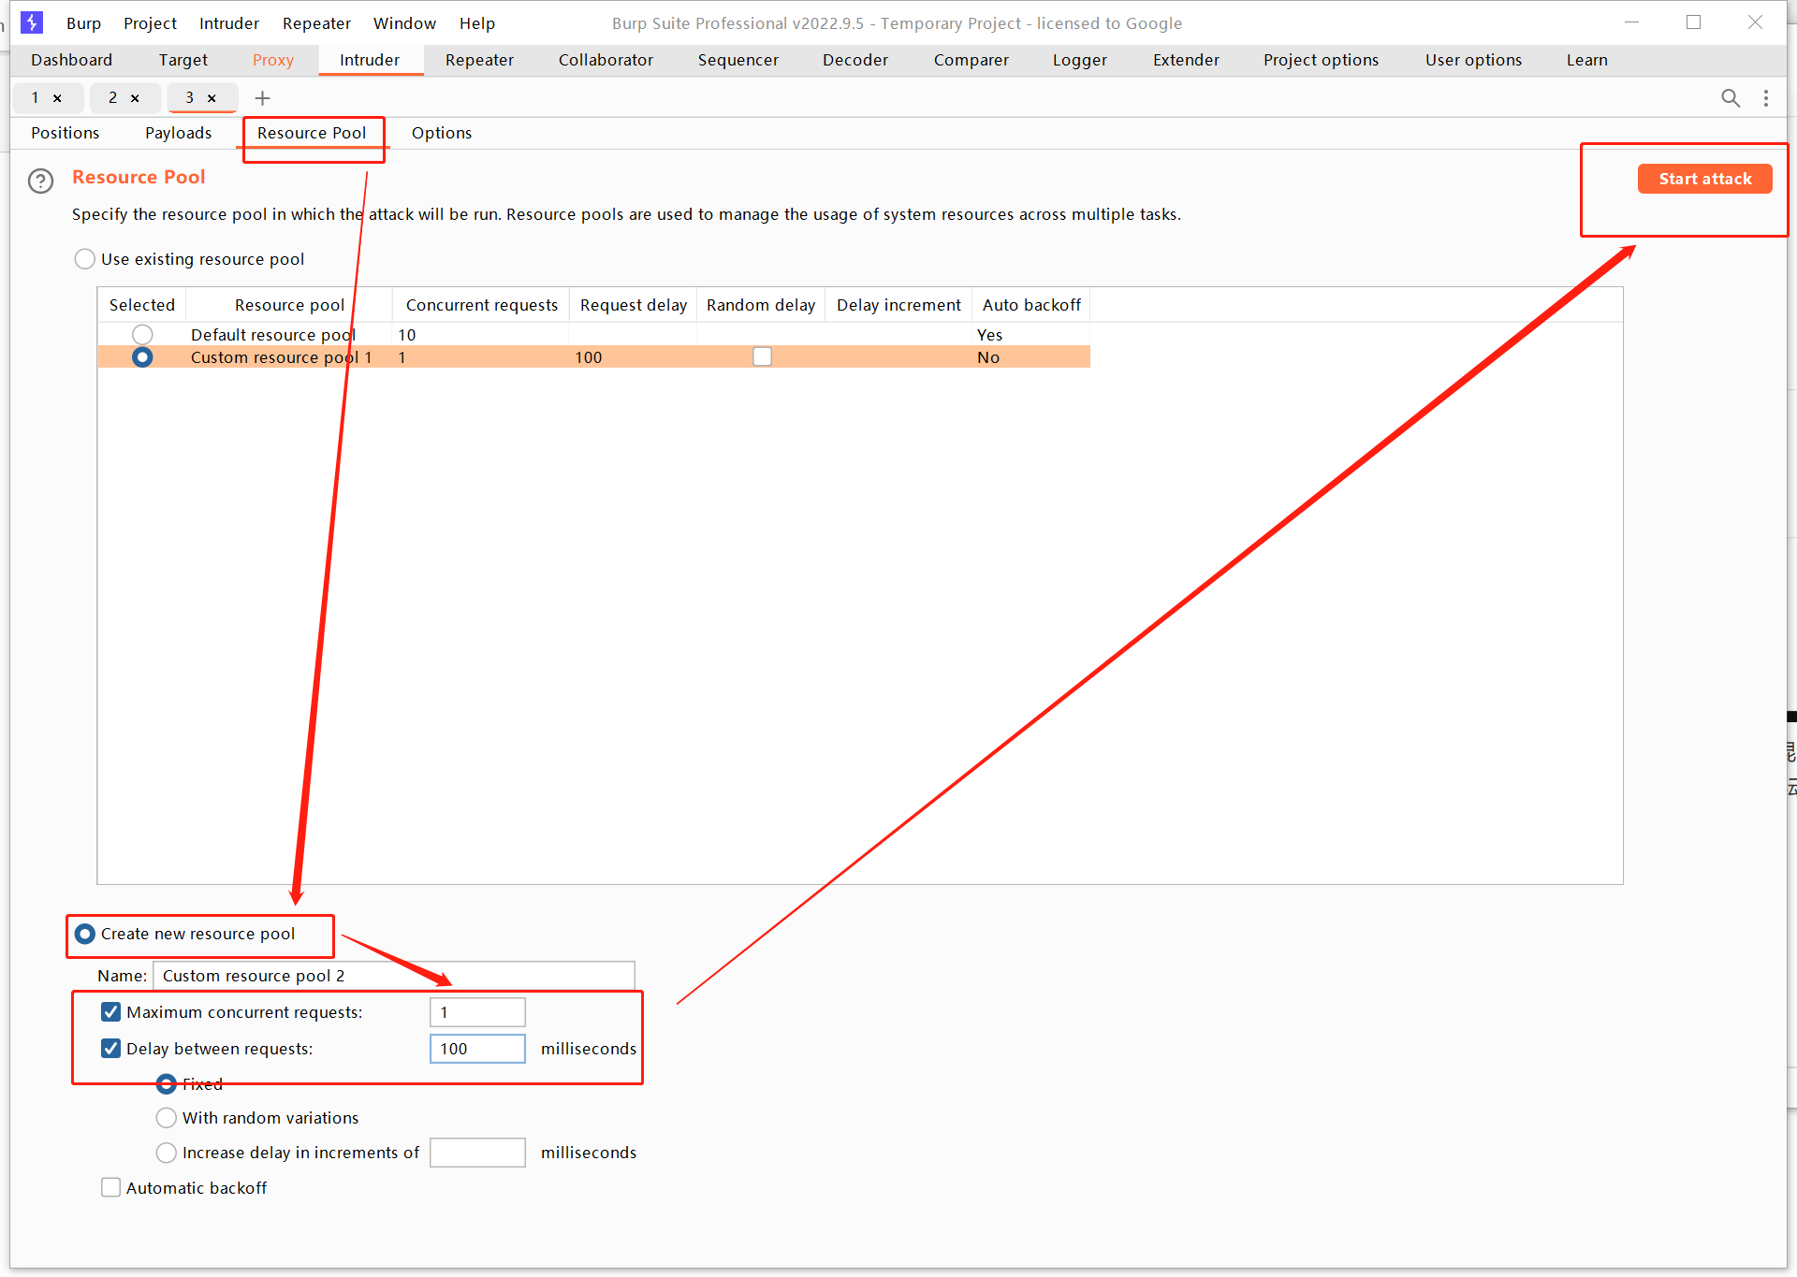Close Intruder tab 1
Viewport: 1797px width, 1277px height.
[x=57, y=98]
